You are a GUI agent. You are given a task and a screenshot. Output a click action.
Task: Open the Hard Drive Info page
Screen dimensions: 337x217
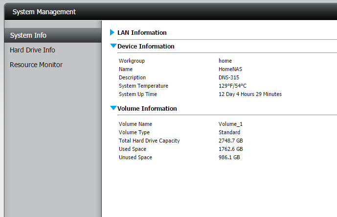pyautogui.click(x=32, y=50)
